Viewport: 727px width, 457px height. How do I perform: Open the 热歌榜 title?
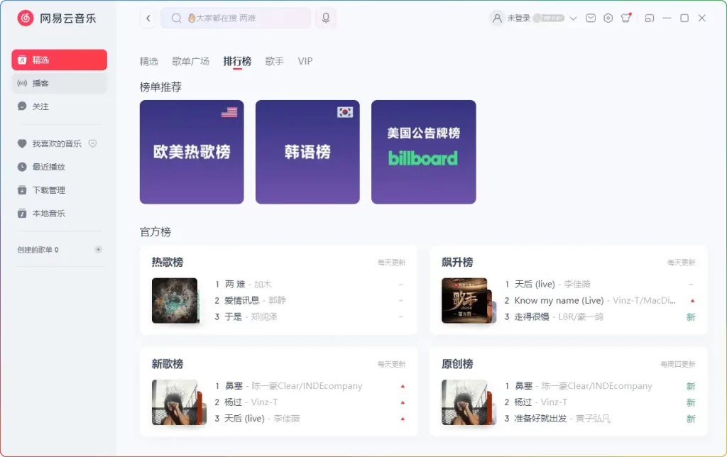168,263
